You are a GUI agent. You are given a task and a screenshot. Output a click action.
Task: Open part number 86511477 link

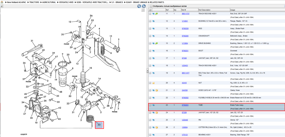point(186,73)
